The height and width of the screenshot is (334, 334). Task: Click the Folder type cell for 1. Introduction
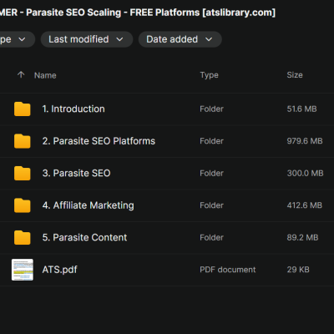[211, 109]
